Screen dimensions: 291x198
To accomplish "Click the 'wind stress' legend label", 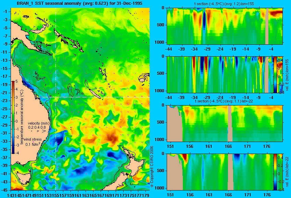I will click(x=33, y=139).
